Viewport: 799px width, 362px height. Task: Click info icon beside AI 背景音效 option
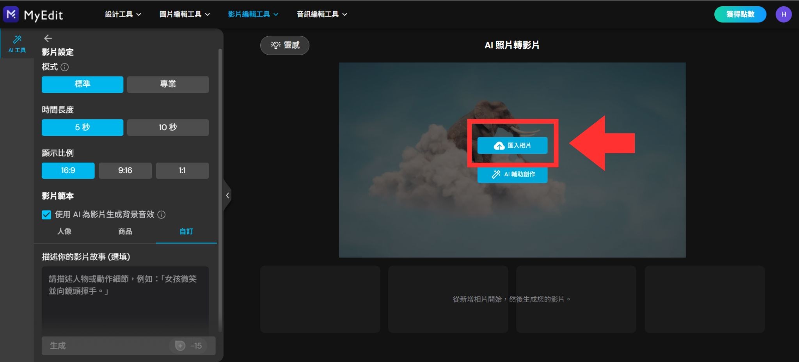162,215
